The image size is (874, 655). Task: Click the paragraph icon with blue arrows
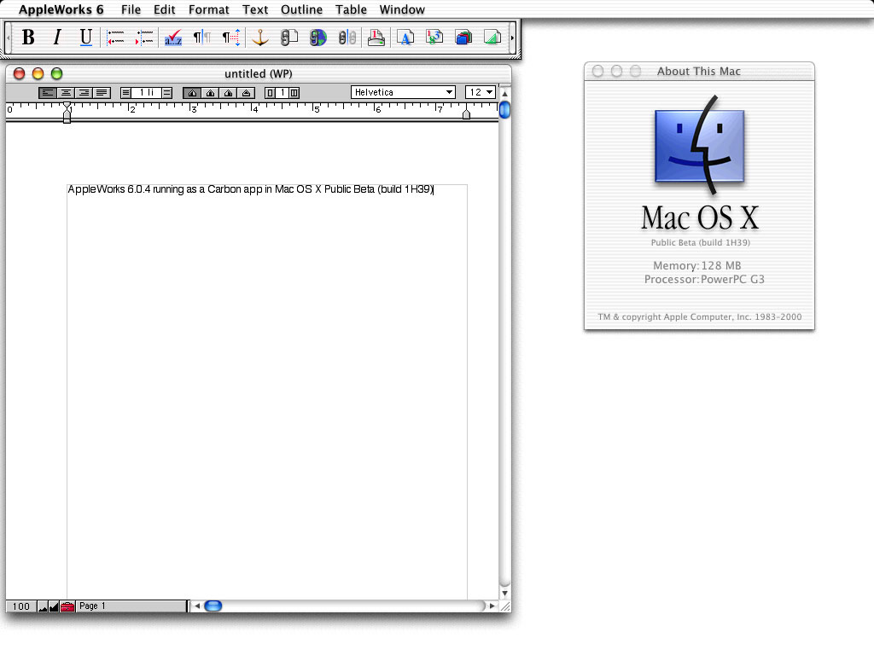[231, 38]
